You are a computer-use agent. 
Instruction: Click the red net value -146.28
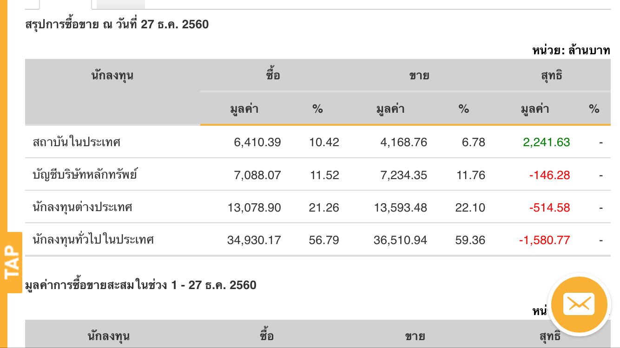pos(549,175)
